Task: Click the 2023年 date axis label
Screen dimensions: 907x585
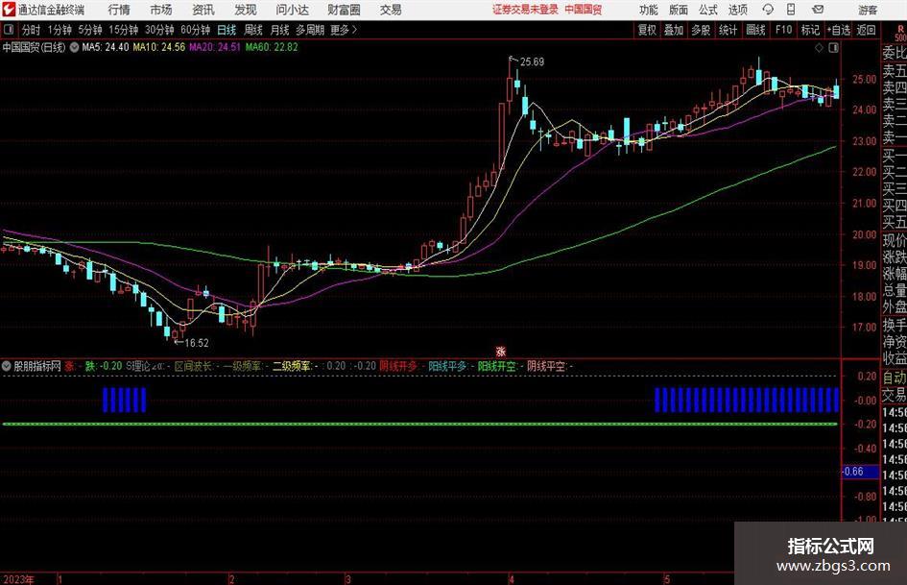Action: pos(18,579)
